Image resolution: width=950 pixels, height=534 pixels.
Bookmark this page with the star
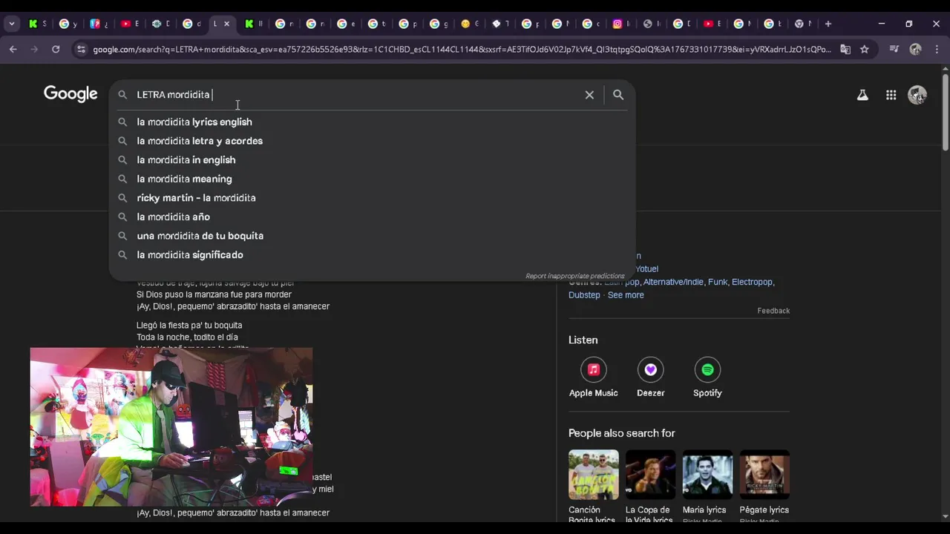click(x=865, y=50)
